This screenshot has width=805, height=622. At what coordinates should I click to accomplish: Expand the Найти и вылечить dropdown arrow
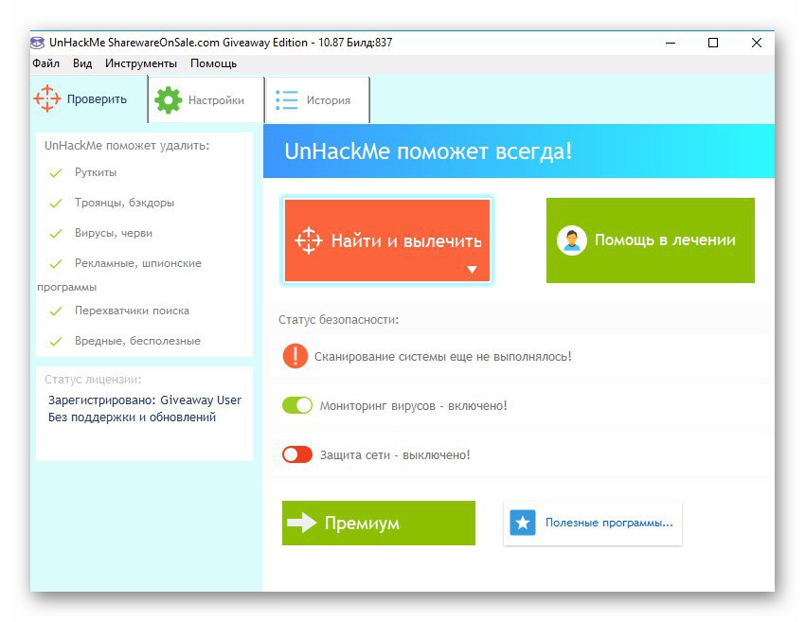point(472,269)
